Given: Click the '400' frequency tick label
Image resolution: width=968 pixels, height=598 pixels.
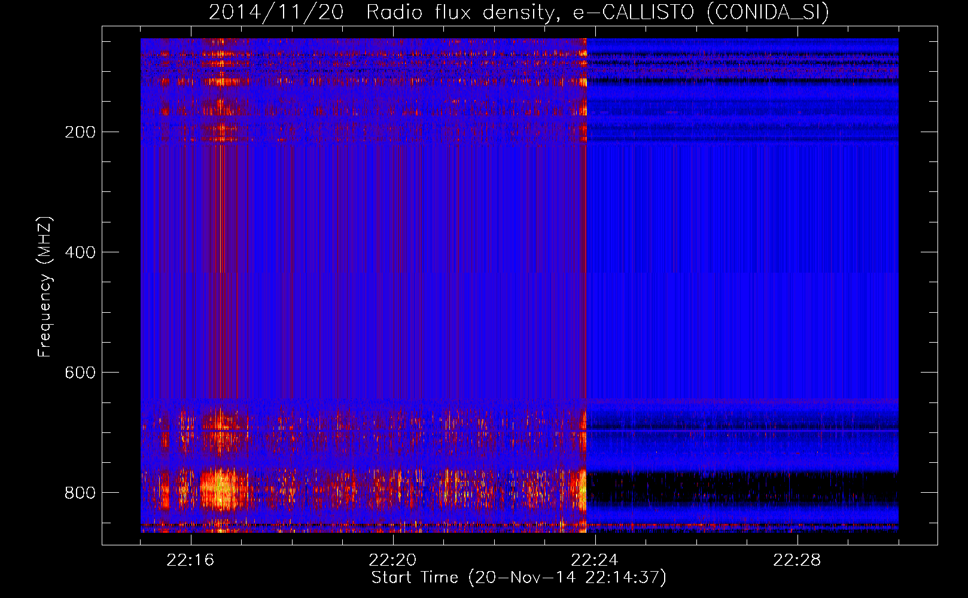Looking at the screenshot, I should point(80,252).
